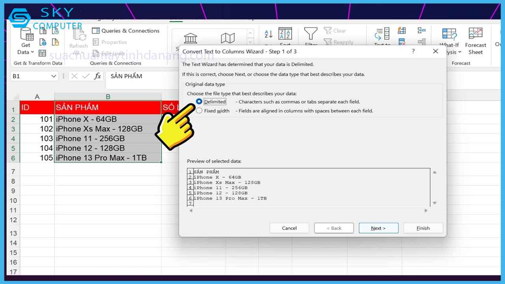
Task: Select column A header
Action: [x=37, y=97]
